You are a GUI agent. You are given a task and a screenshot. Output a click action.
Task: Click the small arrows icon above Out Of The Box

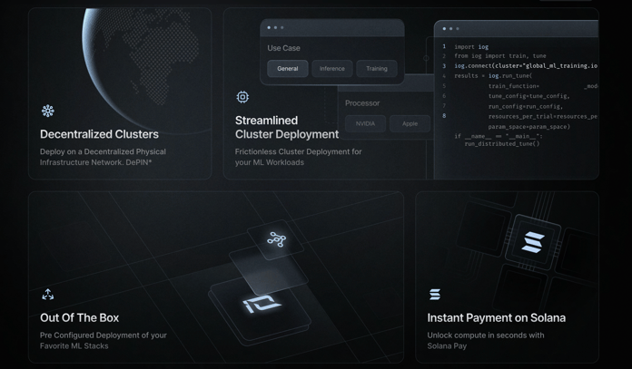pos(47,295)
